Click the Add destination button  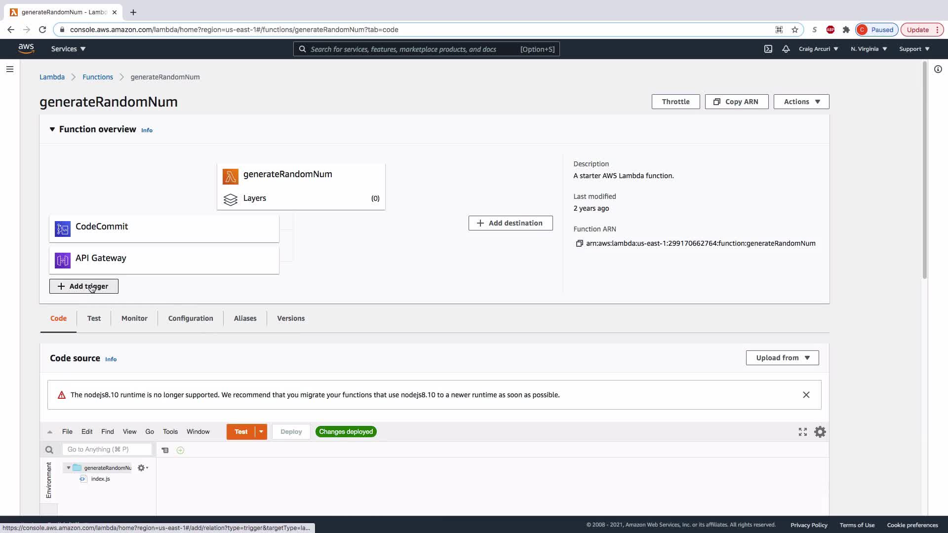click(x=511, y=223)
